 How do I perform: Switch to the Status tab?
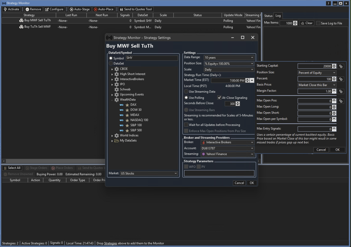pos(268,16)
